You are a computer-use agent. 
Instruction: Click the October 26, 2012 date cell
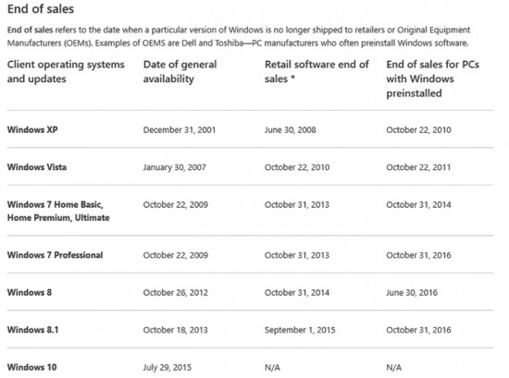point(176,293)
